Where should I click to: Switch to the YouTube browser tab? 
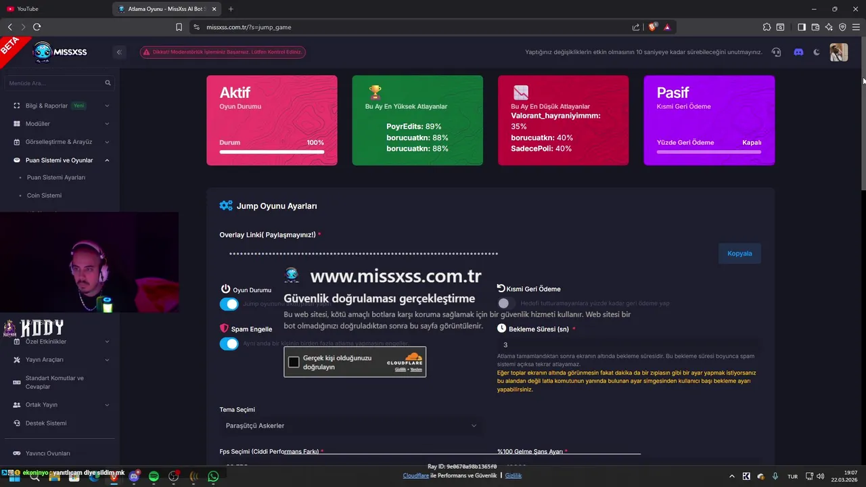click(x=55, y=9)
